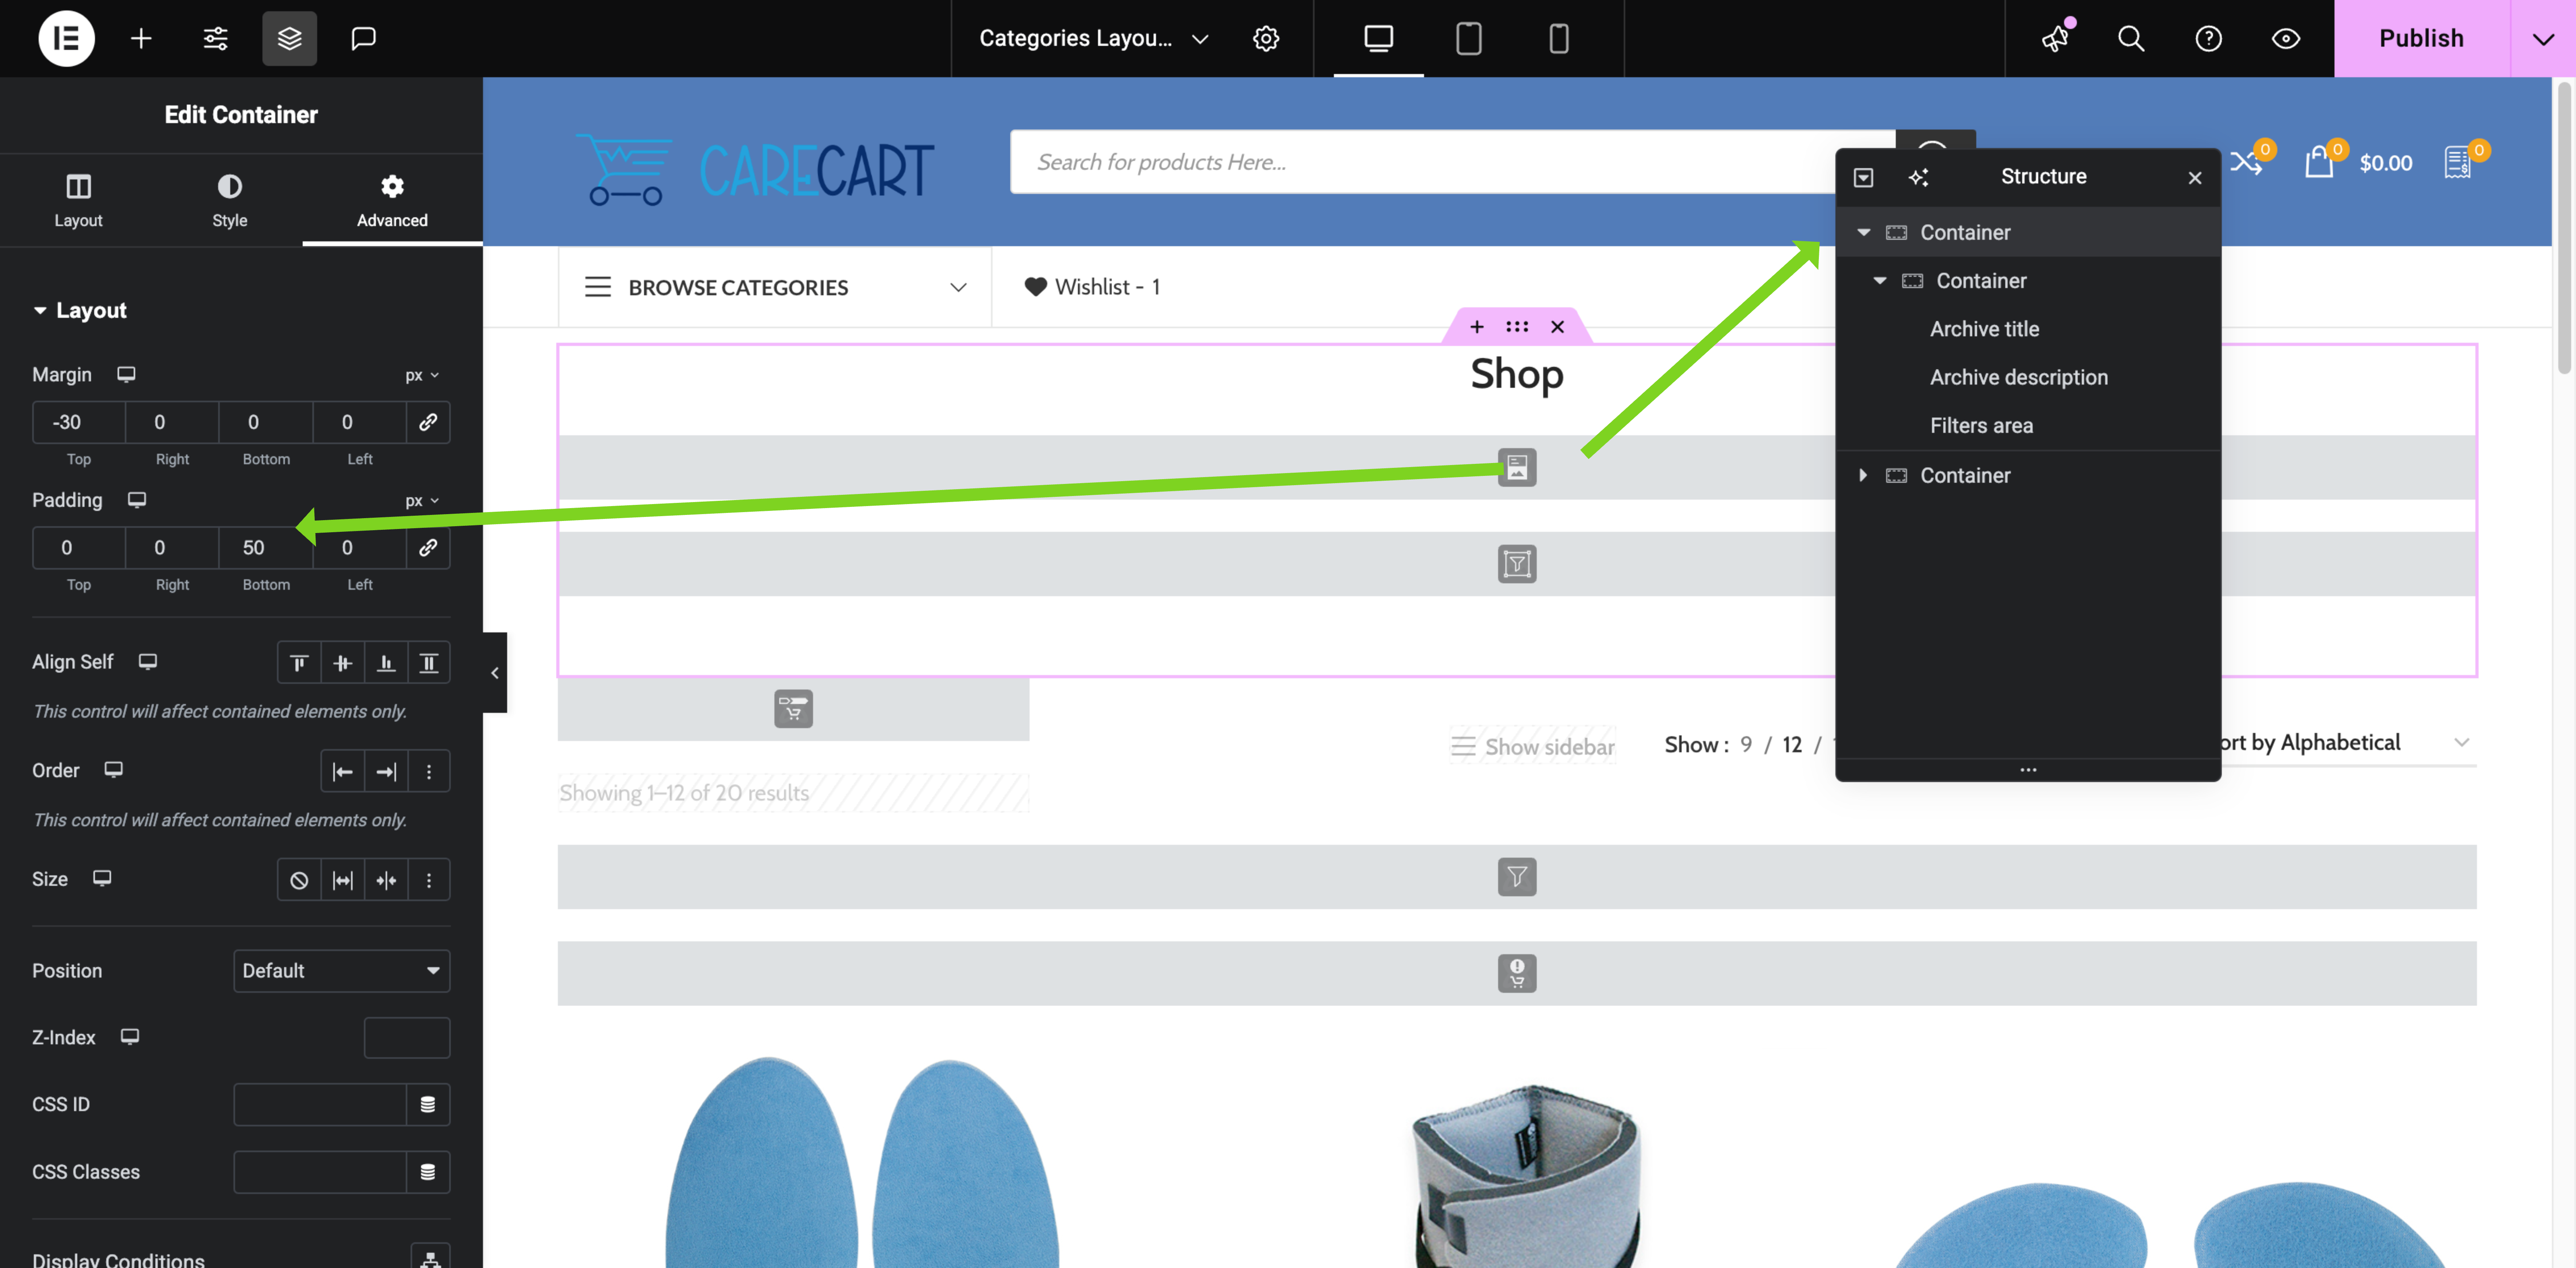Open Padding responsive device icon

[137, 500]
